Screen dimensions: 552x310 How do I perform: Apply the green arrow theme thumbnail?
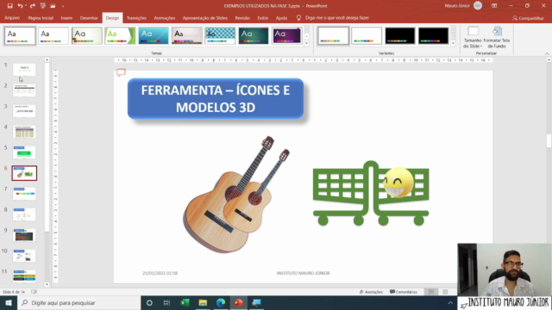[120, 36]
